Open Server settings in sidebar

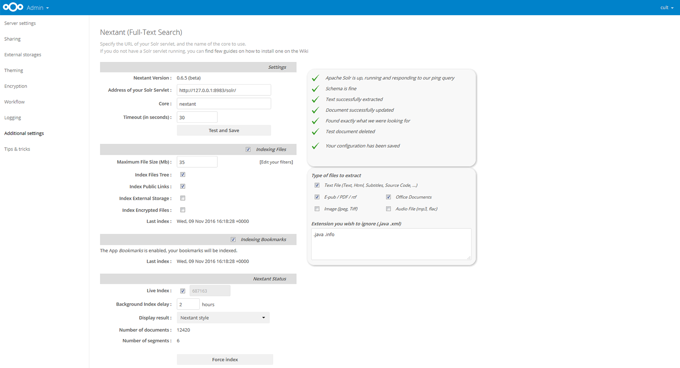coord(20,23)
